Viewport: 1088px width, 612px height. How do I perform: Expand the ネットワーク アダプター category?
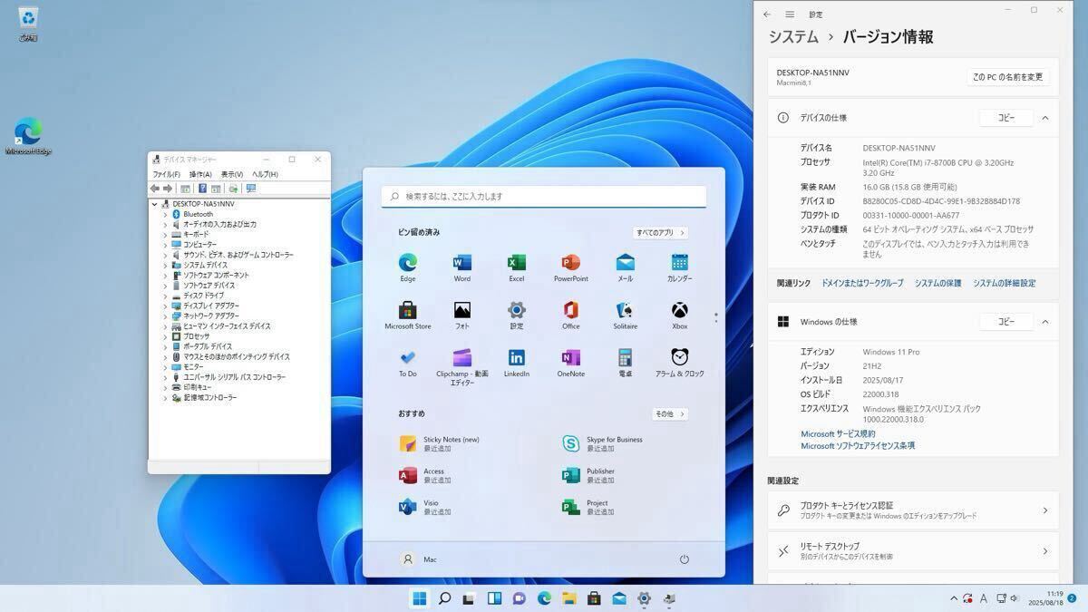[165, 316]
